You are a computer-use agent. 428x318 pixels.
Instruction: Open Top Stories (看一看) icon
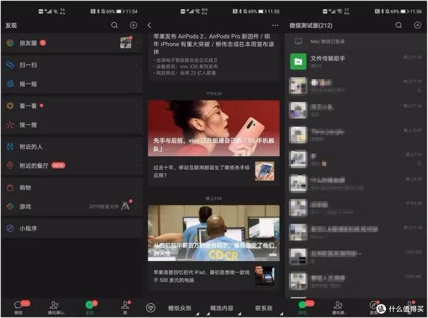(x=10, y=106)
